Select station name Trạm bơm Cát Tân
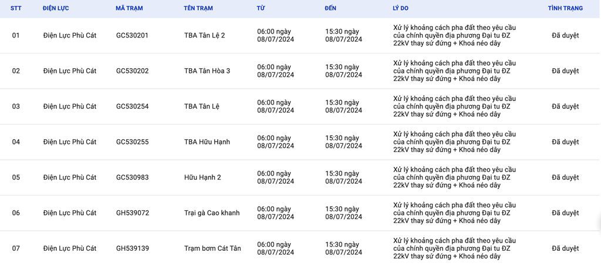 [212, 248]
